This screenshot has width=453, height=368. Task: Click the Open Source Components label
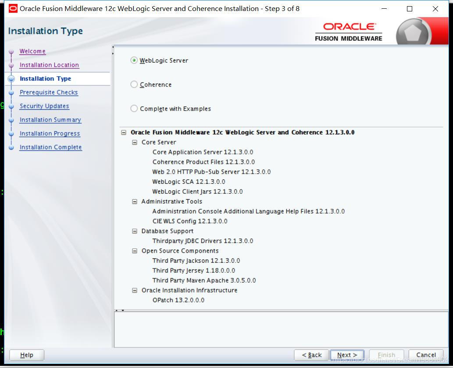coord(180,251)
